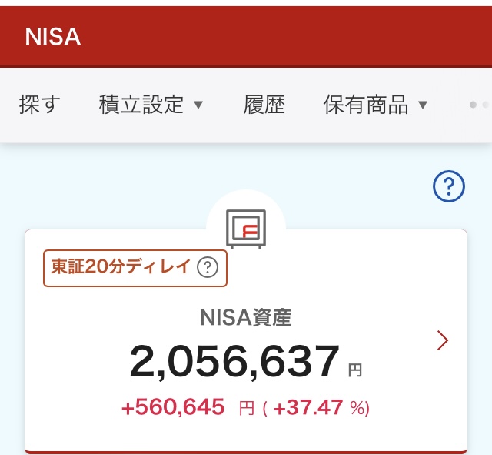The height and width of the screenshot is (455, 492).
Task: Click the 円 unit beside asset total
Action: coord(355,370)
